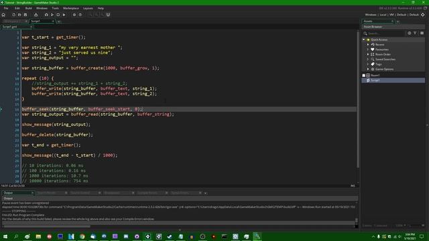
Task: Open Build menu
Action: click(x=28, y=8)
